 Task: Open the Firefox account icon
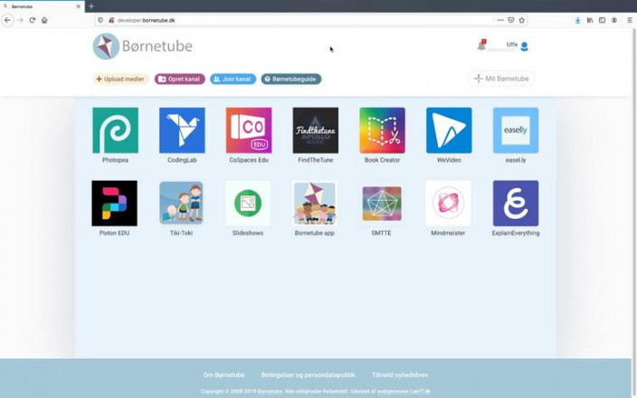coord(614,20)
